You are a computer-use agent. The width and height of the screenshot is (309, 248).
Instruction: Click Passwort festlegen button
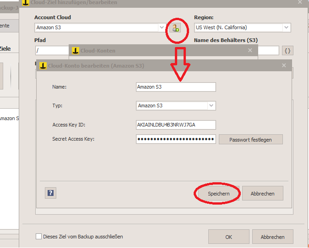[251, 139]
